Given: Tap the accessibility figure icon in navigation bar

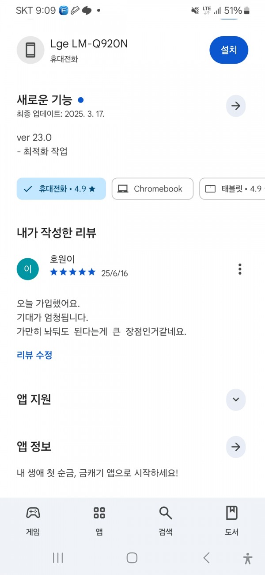Looking at the screenshot, I should pos(248,558).
